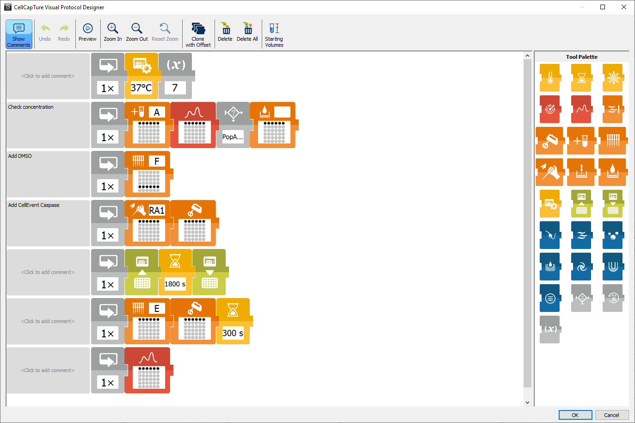The height and width of the screenshot is (423, 635).
Task: Click the scrollbar down arrow
Action: click(527, 403)
